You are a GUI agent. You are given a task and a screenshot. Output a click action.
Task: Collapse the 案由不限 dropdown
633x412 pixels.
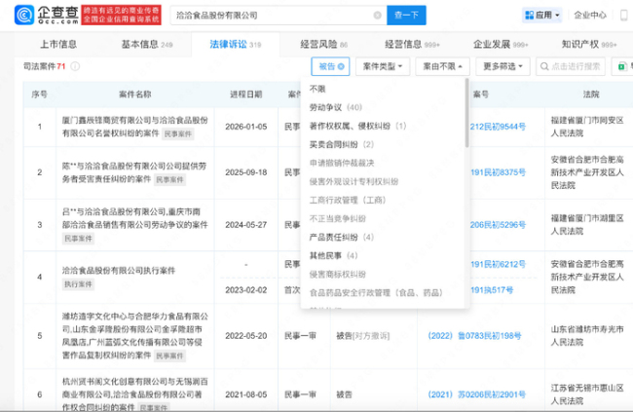(x=442, y=66)
